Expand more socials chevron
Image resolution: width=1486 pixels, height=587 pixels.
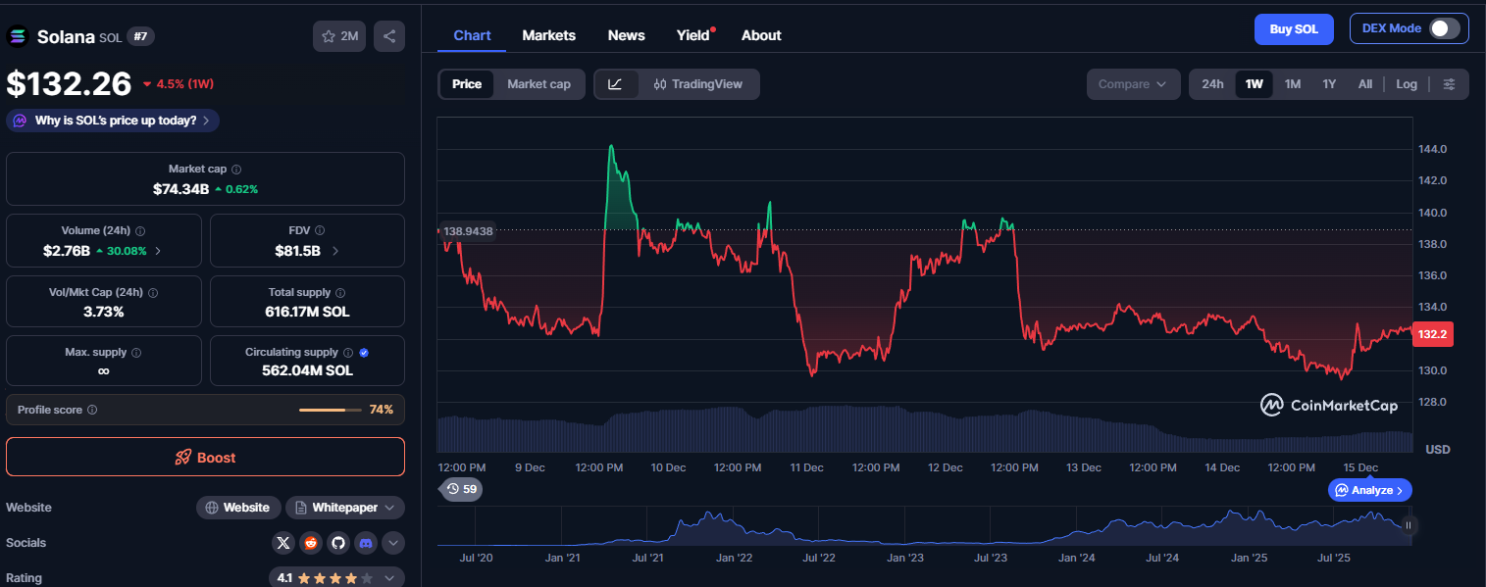tap(392, 542)
